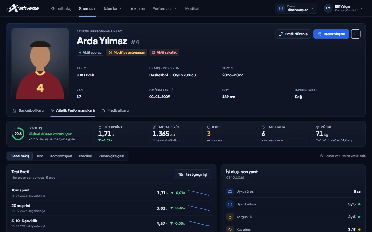The width and height of the screenshot is (372, 232).
Task: Click the Uyku kalitesi bed icon
Action: (x=230, y=204)
